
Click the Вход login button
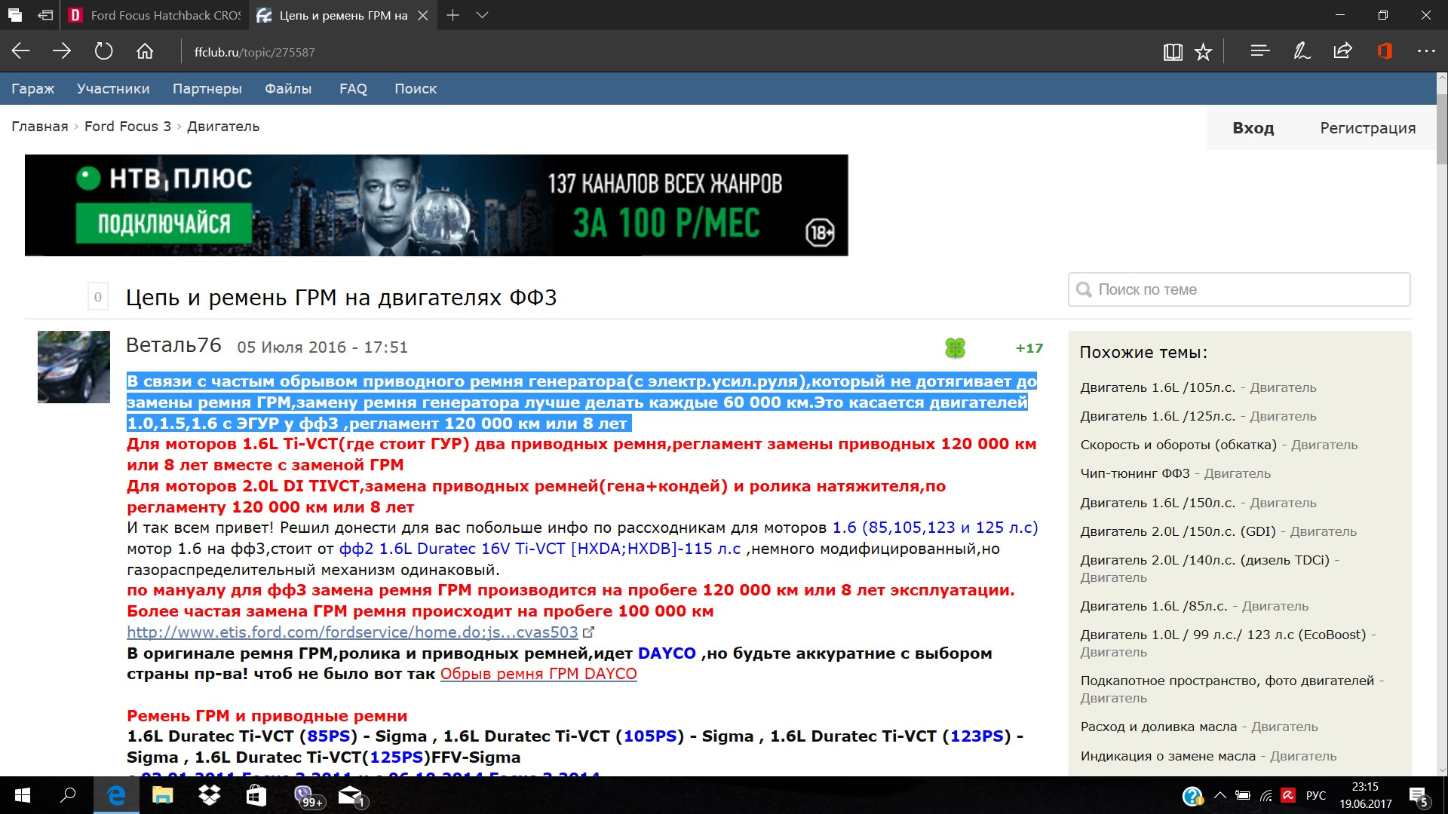click(x=1253, y=127)
